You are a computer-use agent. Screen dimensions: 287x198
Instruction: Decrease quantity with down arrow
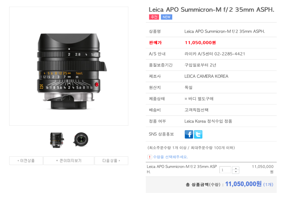[236, 172]
